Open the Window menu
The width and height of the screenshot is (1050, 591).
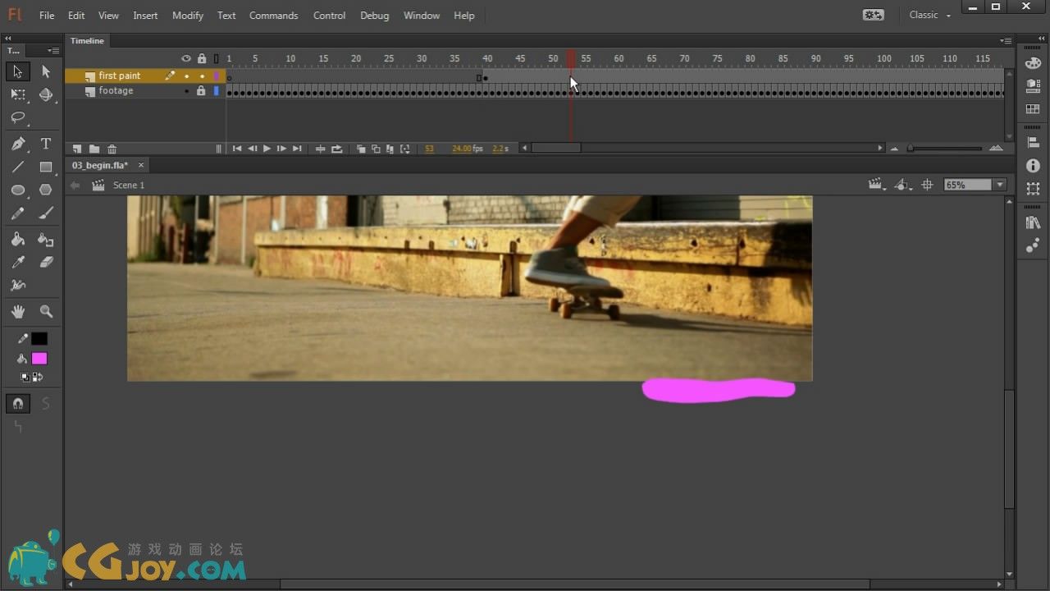tap(422, 16)
